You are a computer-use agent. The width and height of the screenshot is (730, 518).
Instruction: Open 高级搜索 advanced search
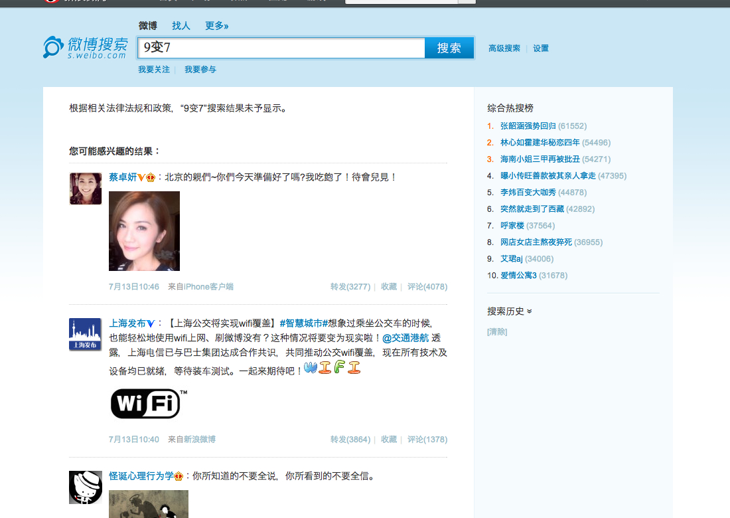click(504, 48)
